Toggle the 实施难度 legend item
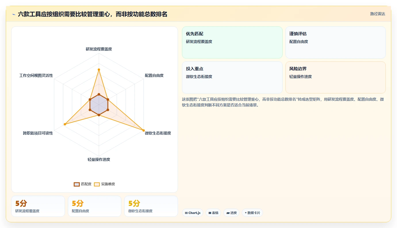This screenshot has height=228, width=397. [x=104, y=184]
